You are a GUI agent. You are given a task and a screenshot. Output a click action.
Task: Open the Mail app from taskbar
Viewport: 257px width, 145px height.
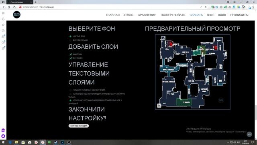30,142
